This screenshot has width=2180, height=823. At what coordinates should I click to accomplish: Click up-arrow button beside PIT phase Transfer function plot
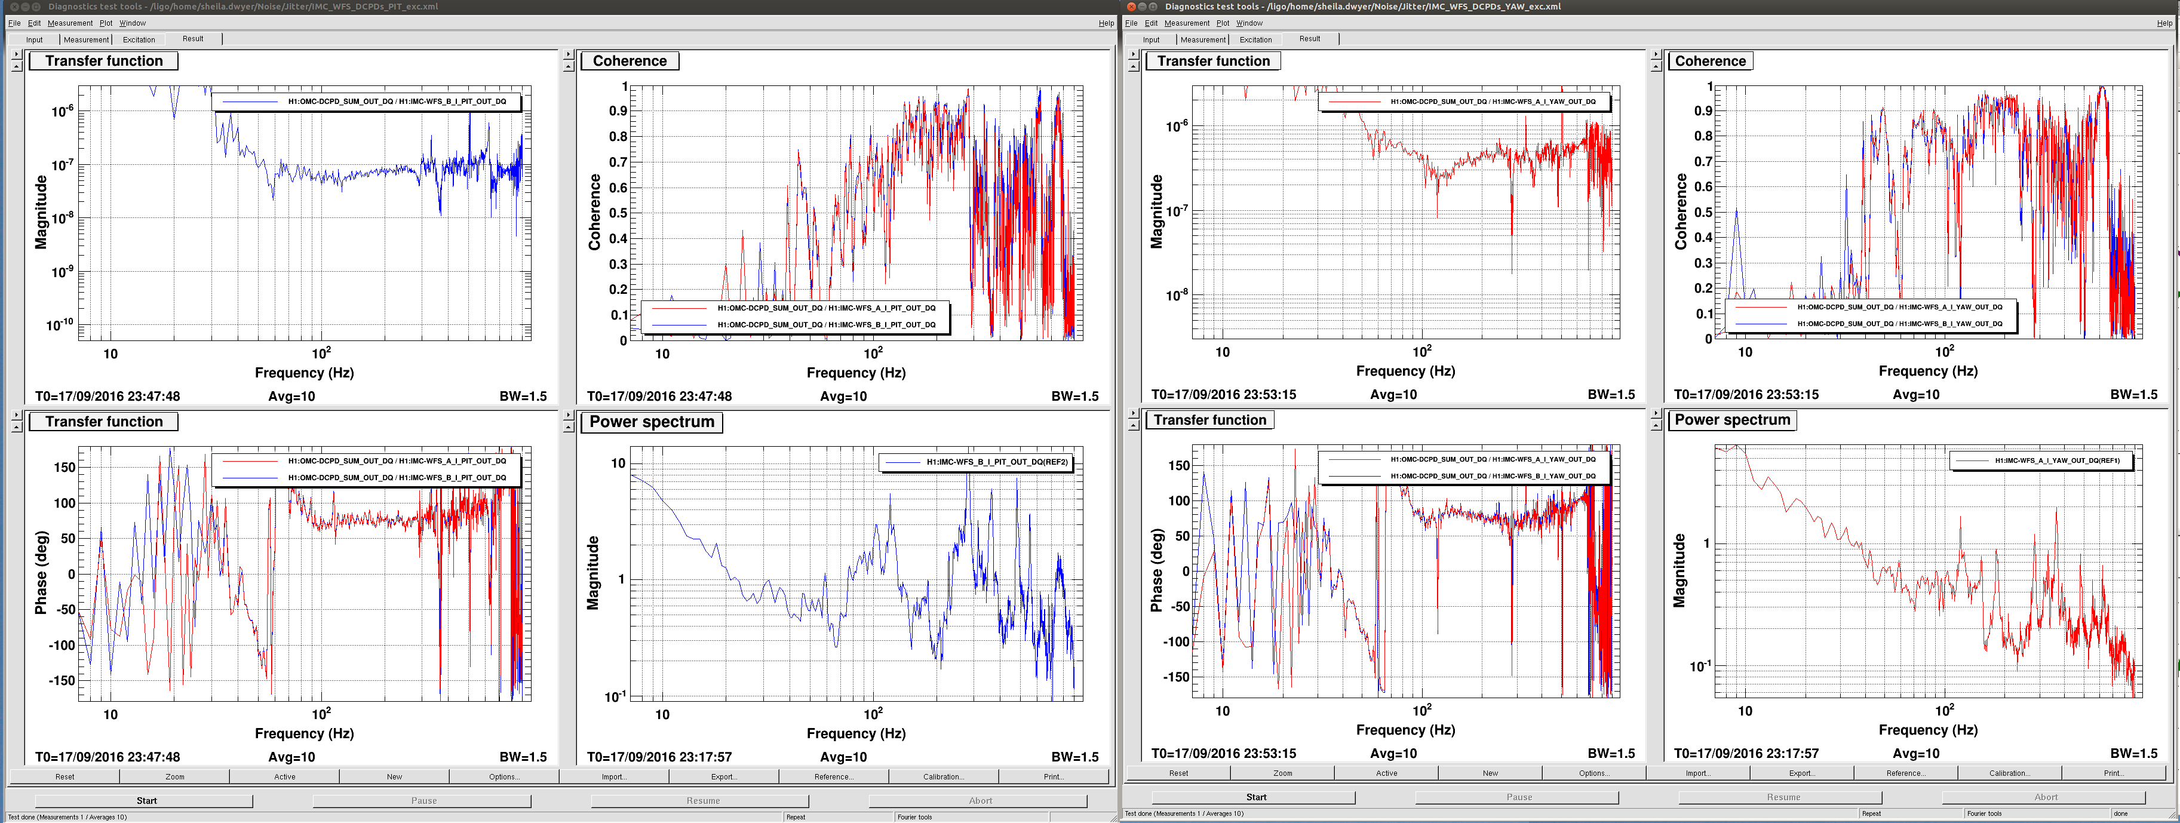point(16,427)
